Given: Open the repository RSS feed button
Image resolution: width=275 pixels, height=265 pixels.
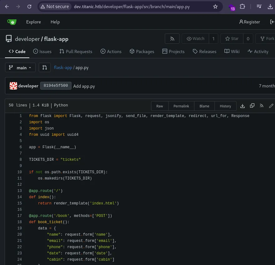Looking at the screenshot, I should click(172, 39).
